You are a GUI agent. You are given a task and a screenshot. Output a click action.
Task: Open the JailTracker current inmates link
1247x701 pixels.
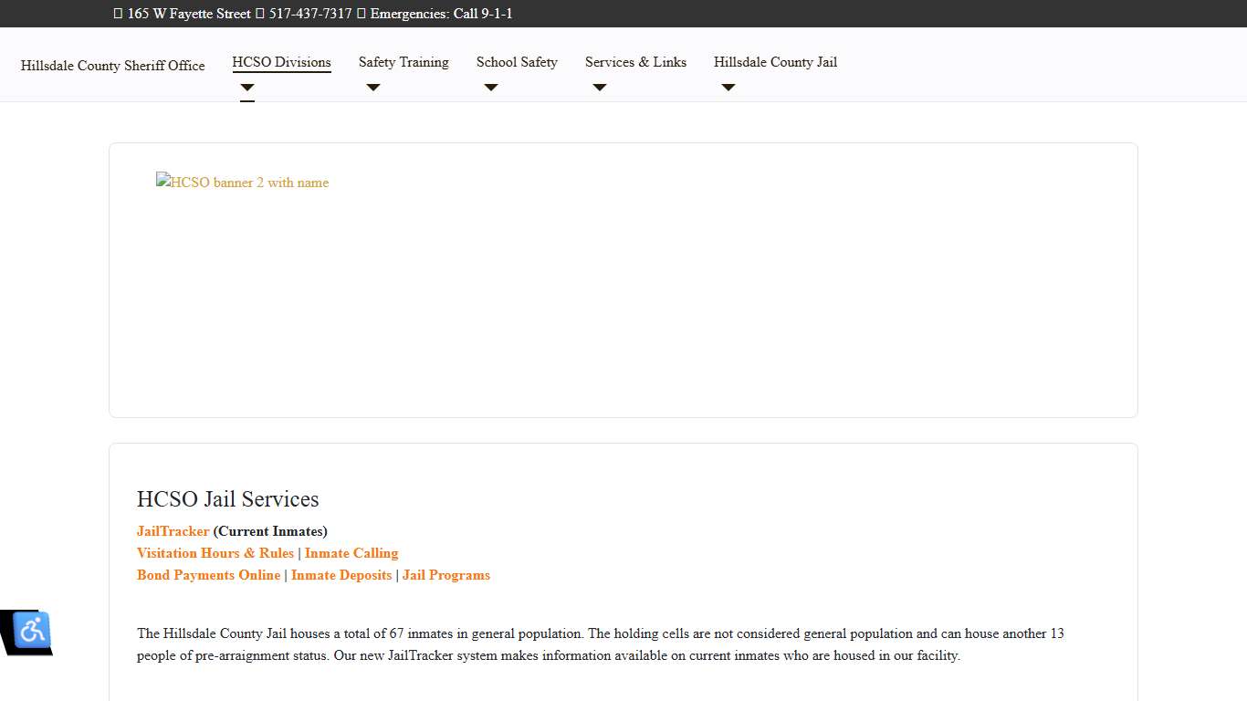point(173,531)
